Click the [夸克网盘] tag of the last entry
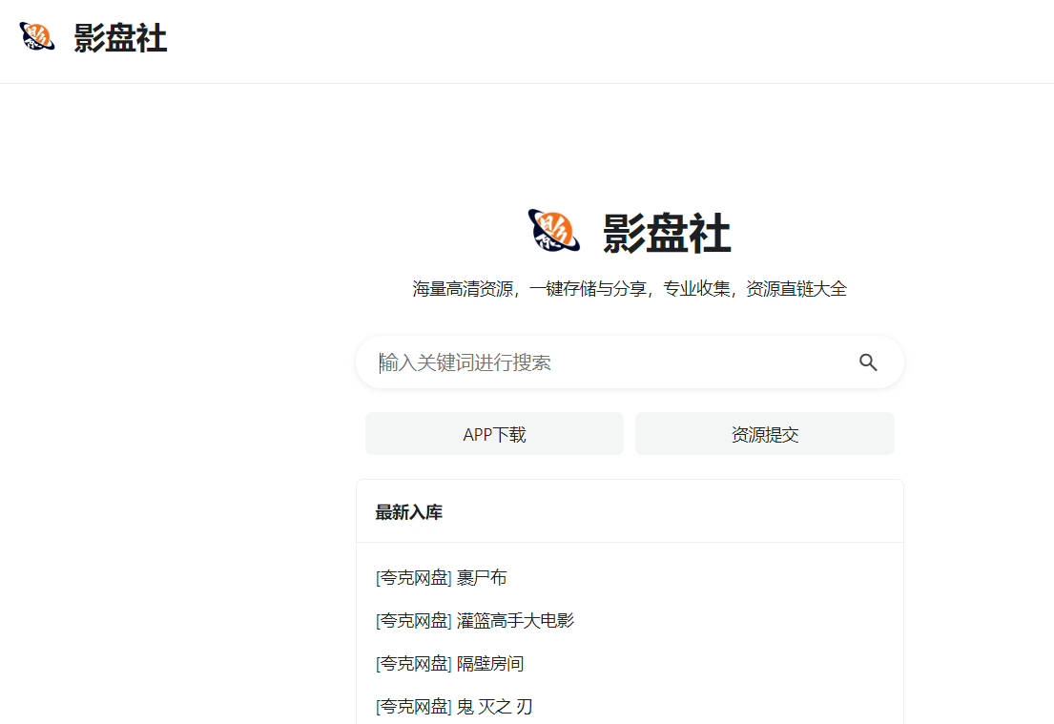The image size is (1054, 724). (x=412, y=707)
